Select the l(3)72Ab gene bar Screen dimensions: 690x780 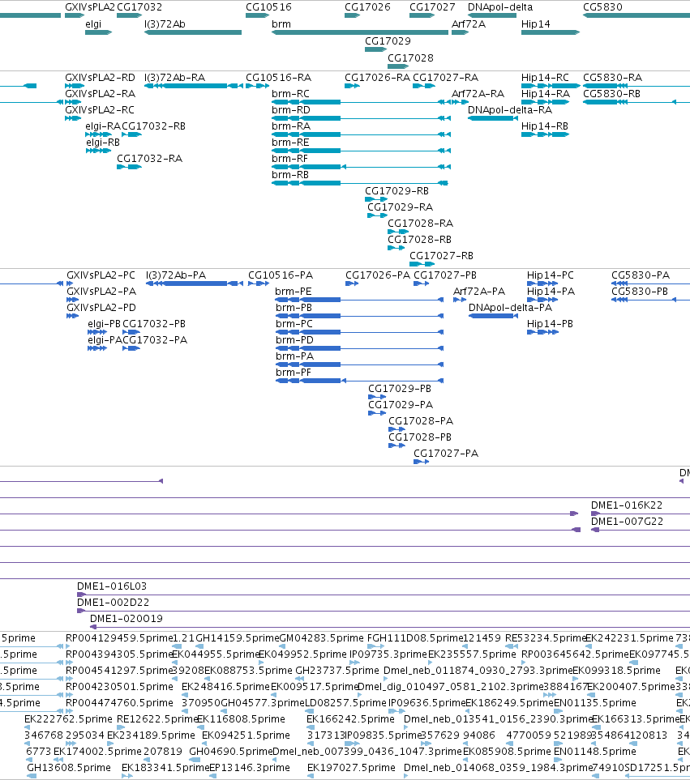193,32
